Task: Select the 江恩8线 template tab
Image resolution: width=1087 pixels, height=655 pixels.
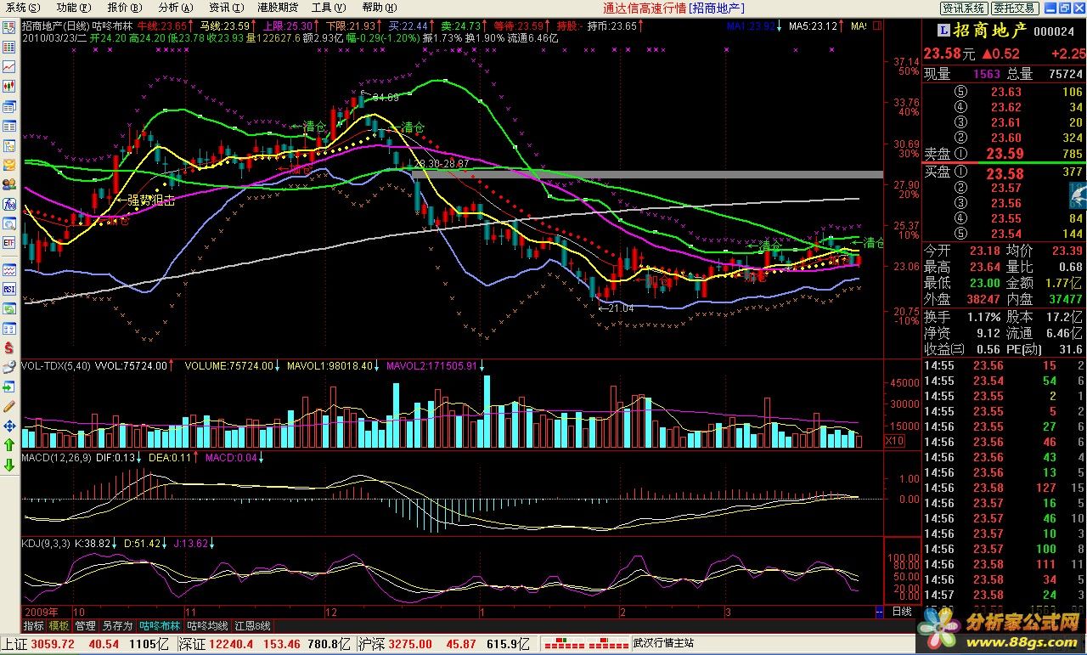Action: 252,625
